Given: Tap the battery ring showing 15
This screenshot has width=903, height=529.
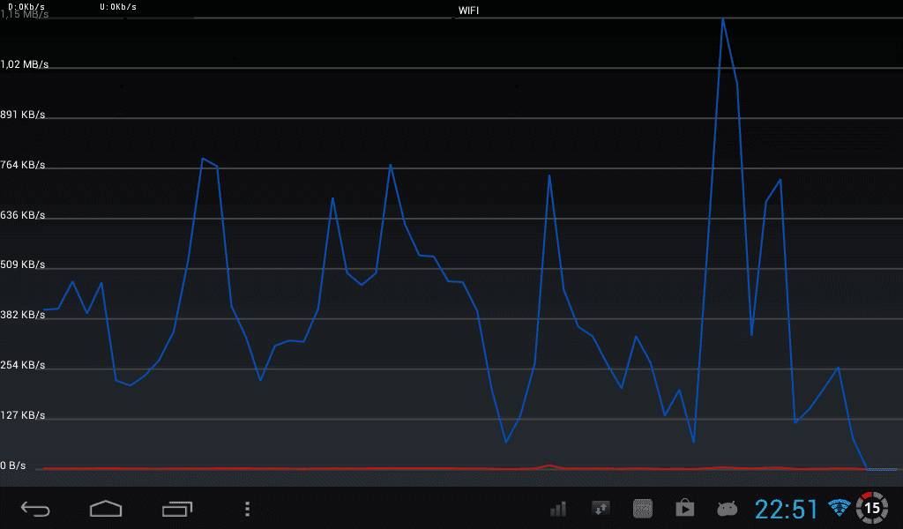Looking at the screenshot, I should [872, 508].
